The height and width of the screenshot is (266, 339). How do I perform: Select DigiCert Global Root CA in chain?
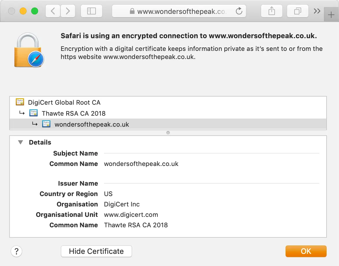168,102
